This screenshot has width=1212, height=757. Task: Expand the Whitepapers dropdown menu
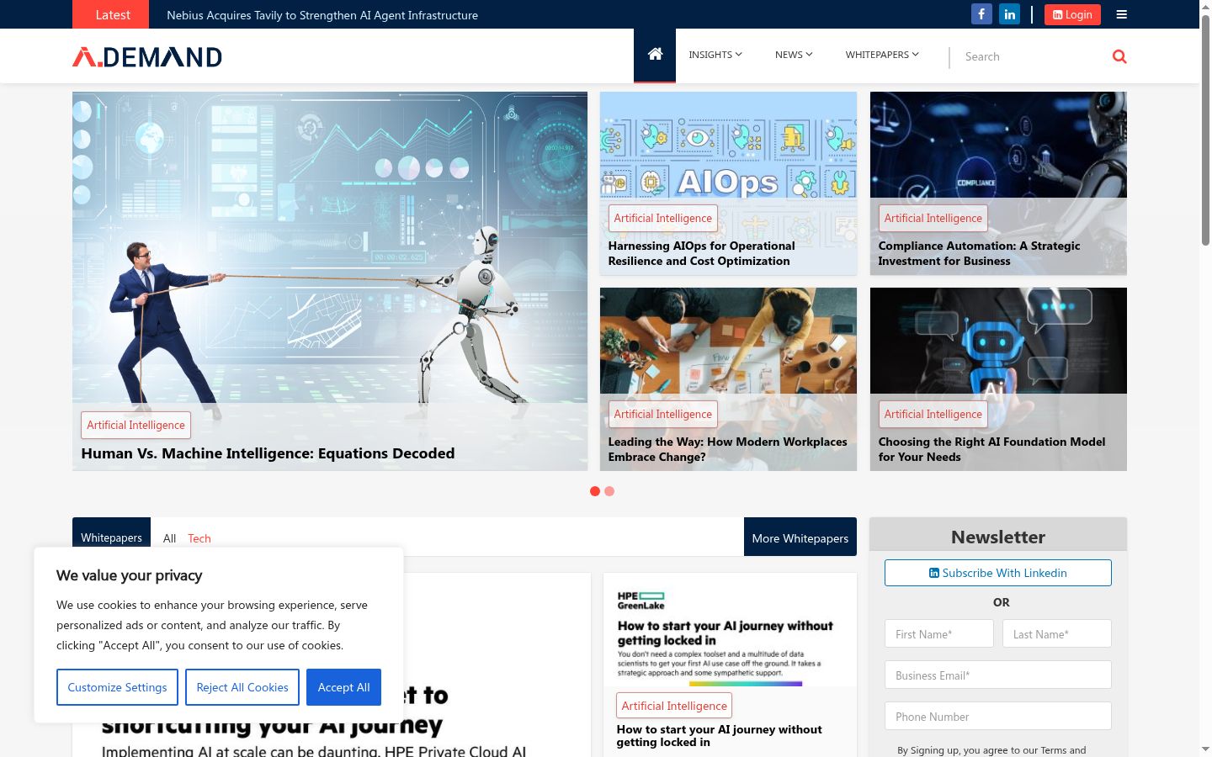(882, 55)
